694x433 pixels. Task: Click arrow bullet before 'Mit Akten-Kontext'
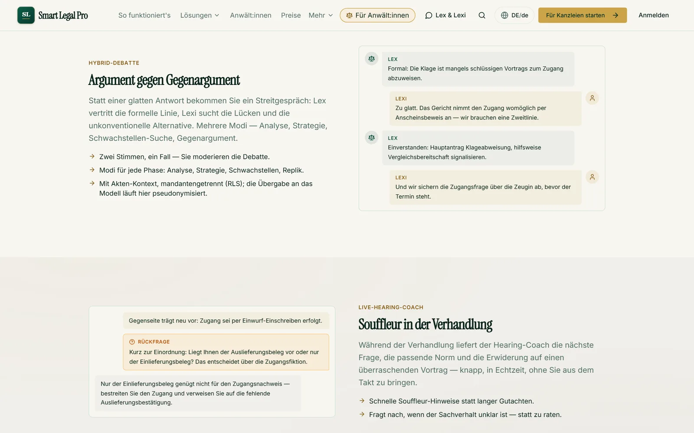92,183
